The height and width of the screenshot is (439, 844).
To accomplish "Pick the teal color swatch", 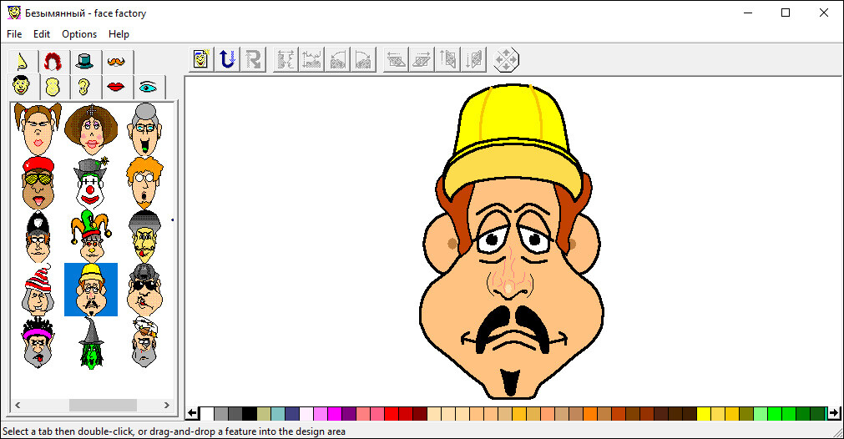I will point(278,414).
